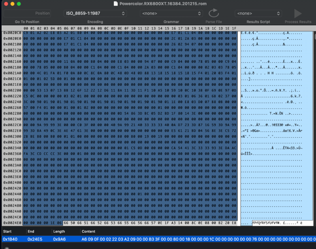Expand the Results Script dropdown
The image size is (316, 249).
point(258,13)
